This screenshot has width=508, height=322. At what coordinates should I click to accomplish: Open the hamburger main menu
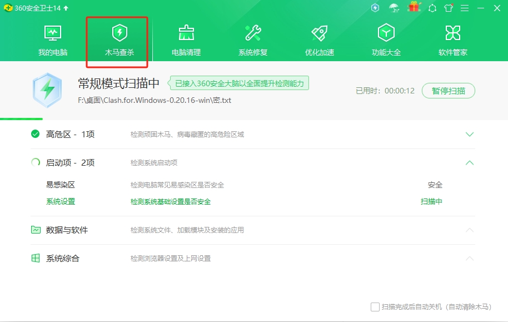coord(464,8)
